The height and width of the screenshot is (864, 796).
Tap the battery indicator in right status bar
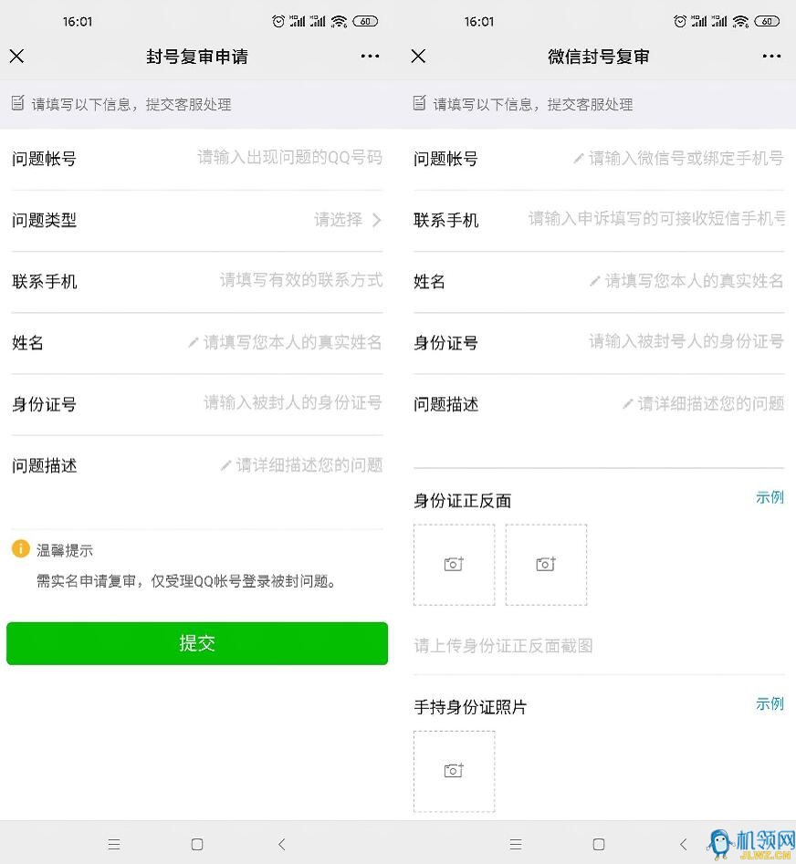767,21
